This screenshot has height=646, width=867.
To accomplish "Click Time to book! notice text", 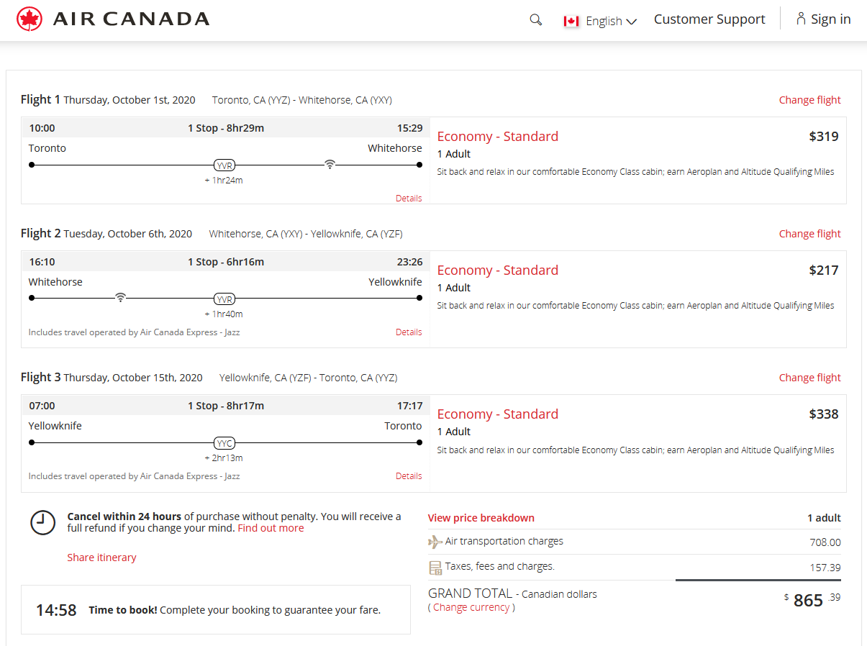I will (235, 610).
